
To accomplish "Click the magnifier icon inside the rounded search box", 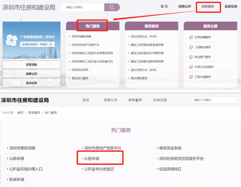I will pos(237,100).
